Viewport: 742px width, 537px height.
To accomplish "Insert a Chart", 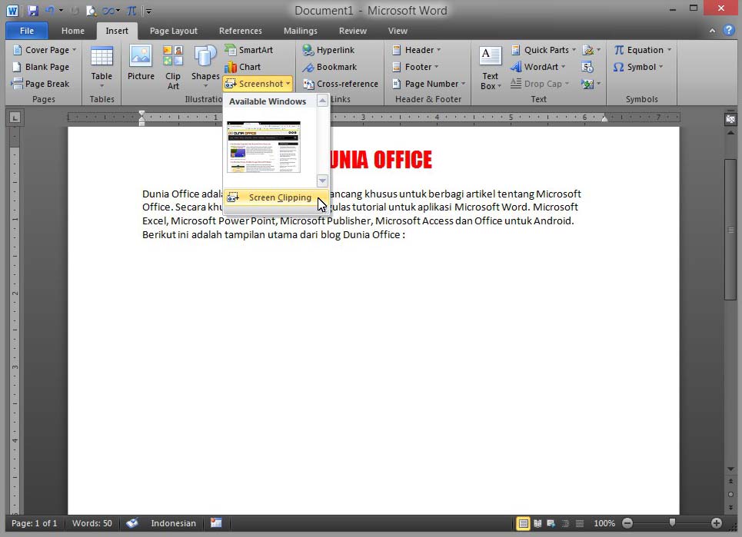I will click(243, 67).
